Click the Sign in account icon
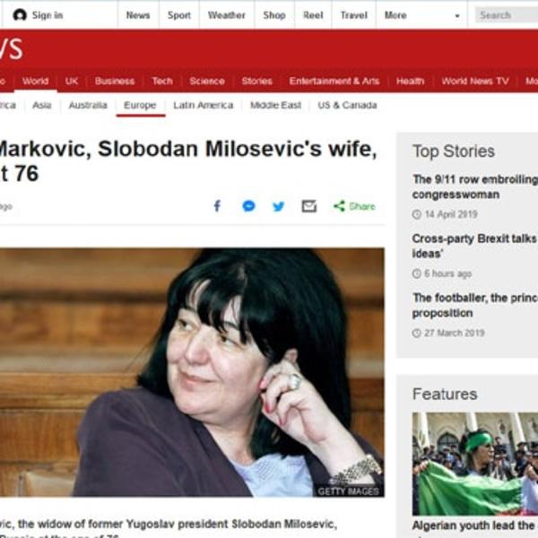 click(x=20, y=15)
